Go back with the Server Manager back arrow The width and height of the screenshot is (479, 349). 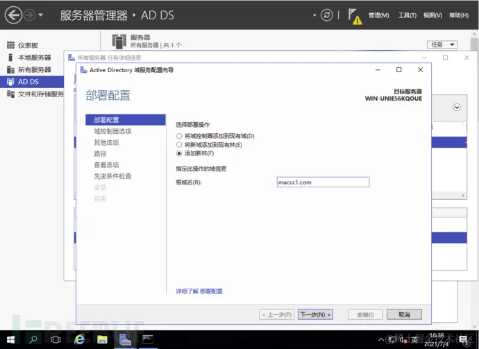[x=12, y=15]
